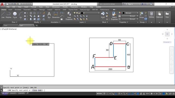Toggle layer lock padlock icon
This screenshot has width=175, height=98.
pos(79,13)
